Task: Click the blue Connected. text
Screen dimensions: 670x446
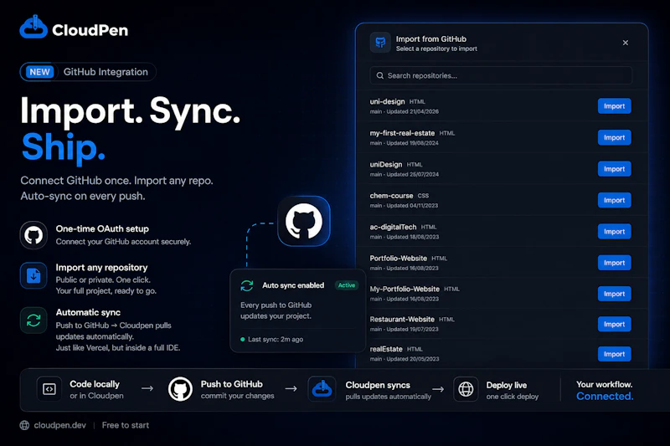Action: coord(605,396)
